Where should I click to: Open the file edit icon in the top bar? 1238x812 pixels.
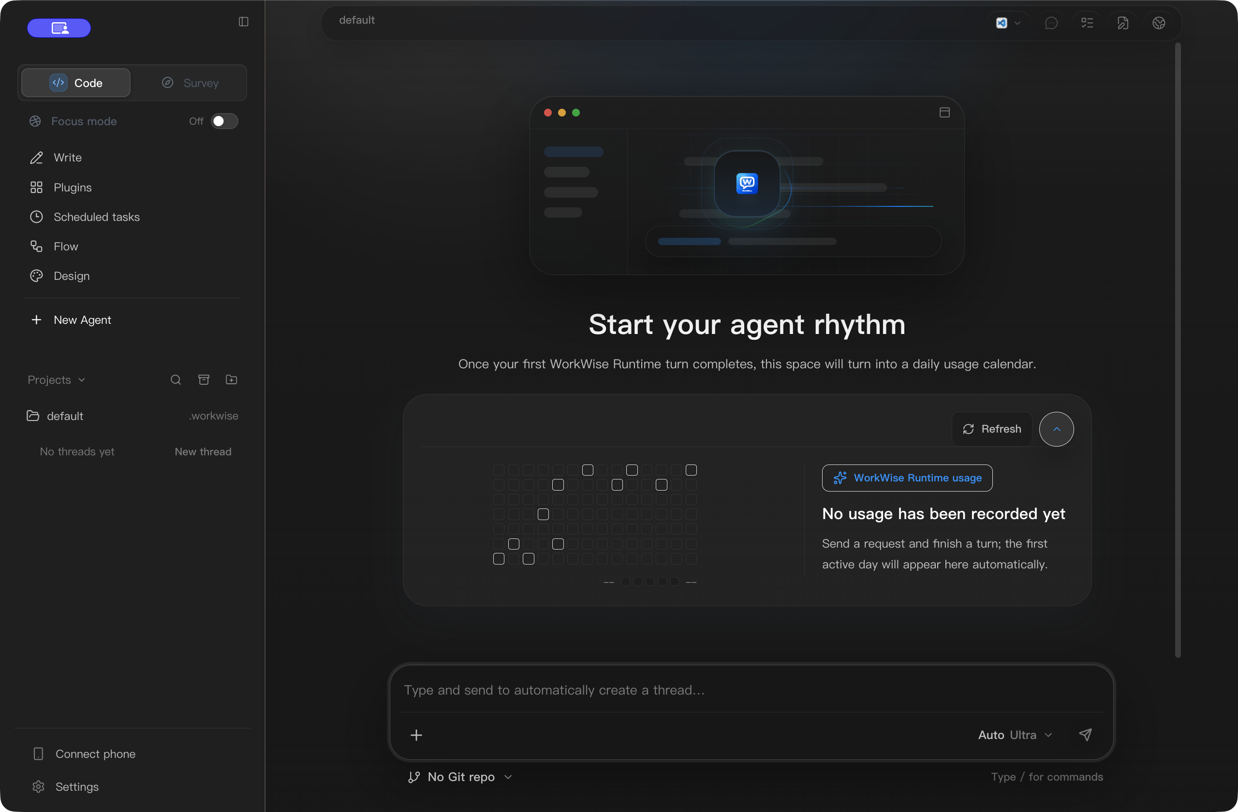click(x=1123, y=23)
